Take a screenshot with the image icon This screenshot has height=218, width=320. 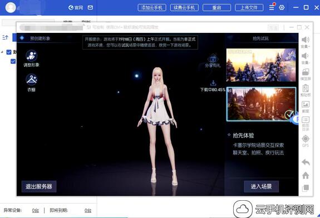tap(306, 105)
